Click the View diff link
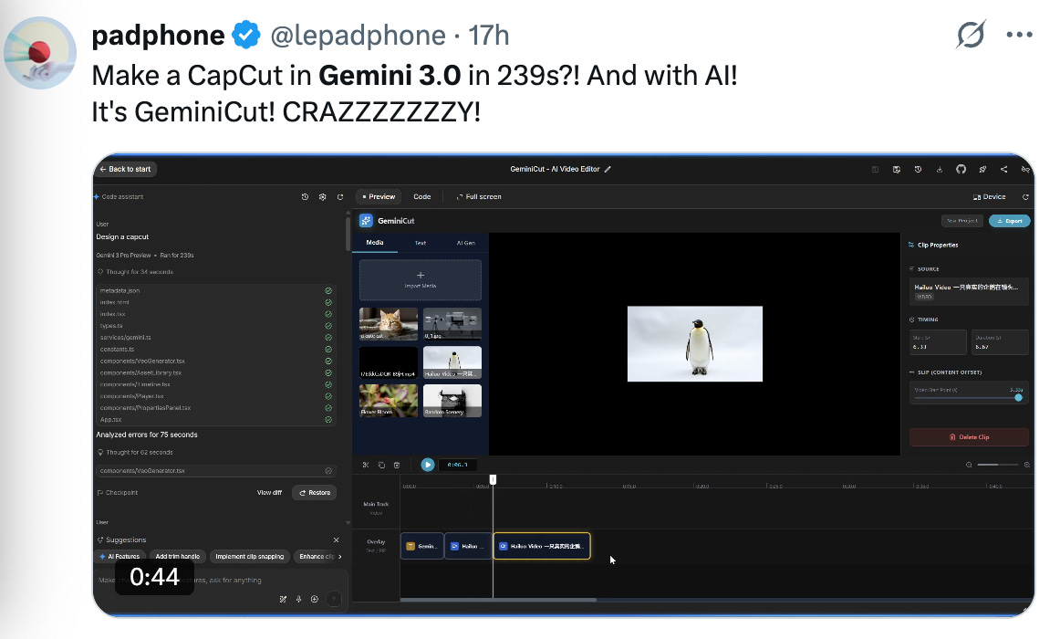 pos(269,492)
